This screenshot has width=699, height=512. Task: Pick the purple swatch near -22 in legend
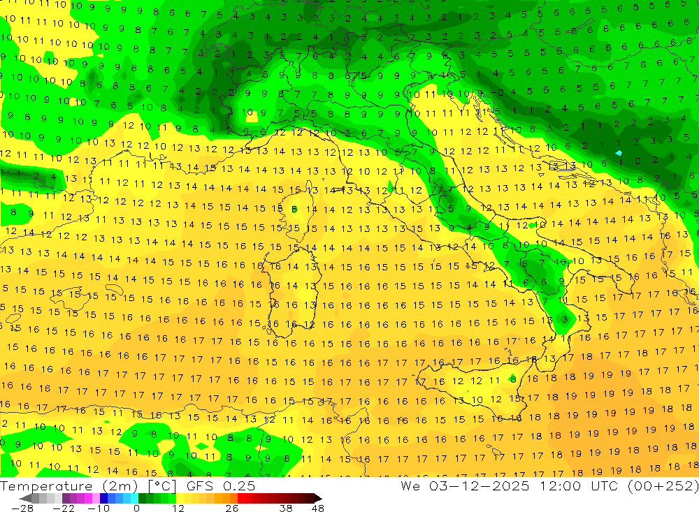66,498
